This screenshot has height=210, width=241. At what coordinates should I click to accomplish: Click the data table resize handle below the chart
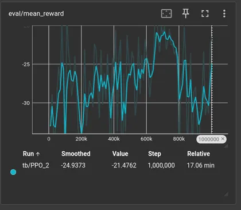point(226,146)
